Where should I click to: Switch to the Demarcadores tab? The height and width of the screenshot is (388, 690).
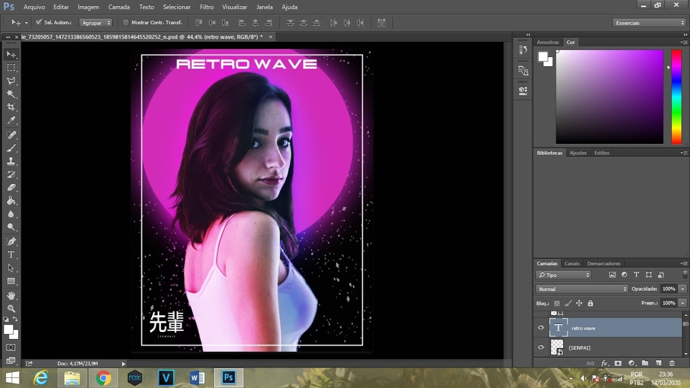click(x=604, y=264)
